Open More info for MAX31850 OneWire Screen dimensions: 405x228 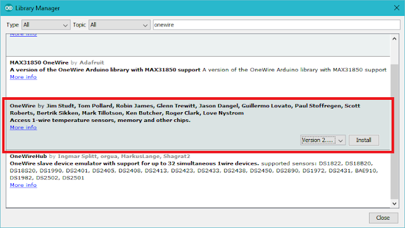[23, 77]
